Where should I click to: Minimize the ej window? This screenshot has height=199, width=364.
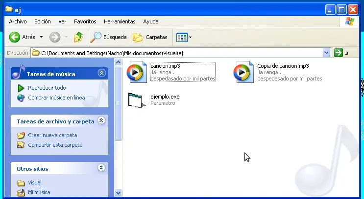(330, 10)
